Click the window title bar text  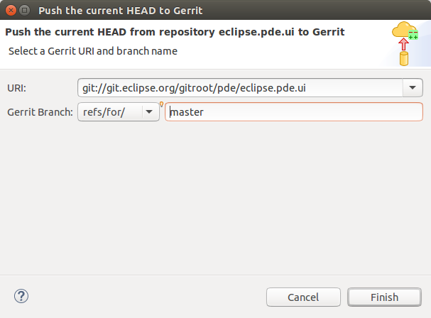point(120,11)
